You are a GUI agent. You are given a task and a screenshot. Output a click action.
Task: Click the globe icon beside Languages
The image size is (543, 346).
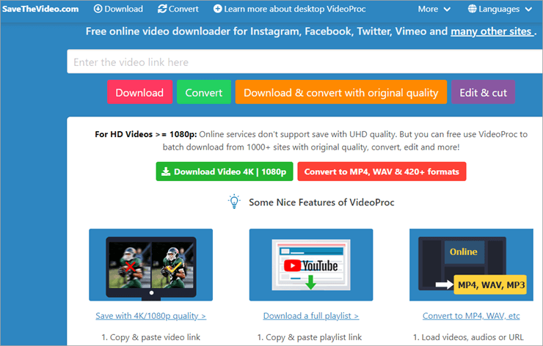472,9
